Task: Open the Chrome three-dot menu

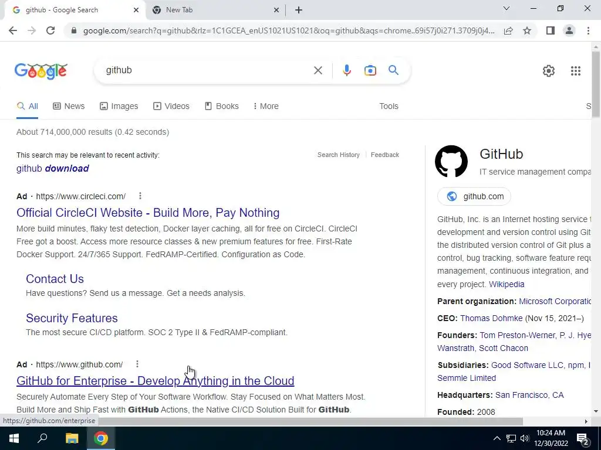Action: coord(588,30)
